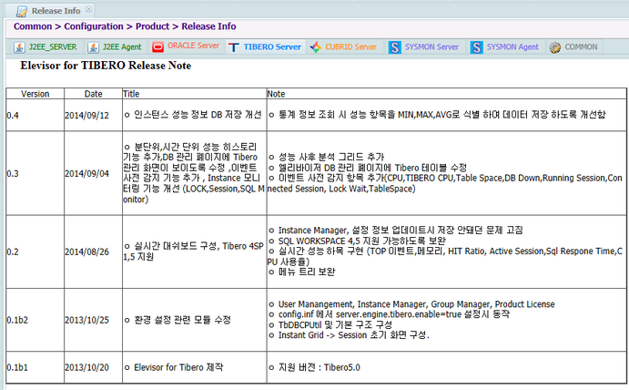Click the Note column header

click(x=276, y=94)
